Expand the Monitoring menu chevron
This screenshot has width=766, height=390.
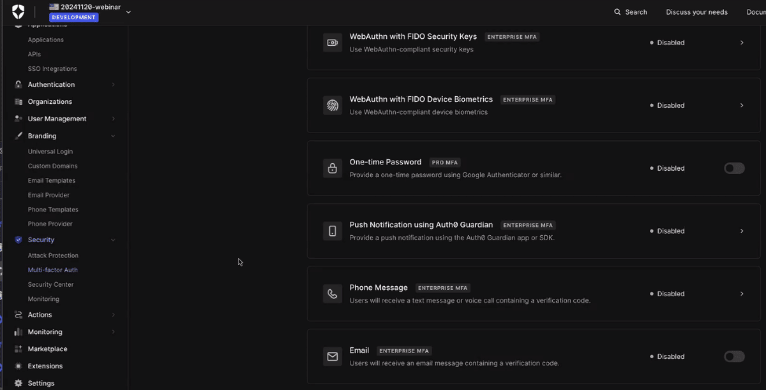113,332
